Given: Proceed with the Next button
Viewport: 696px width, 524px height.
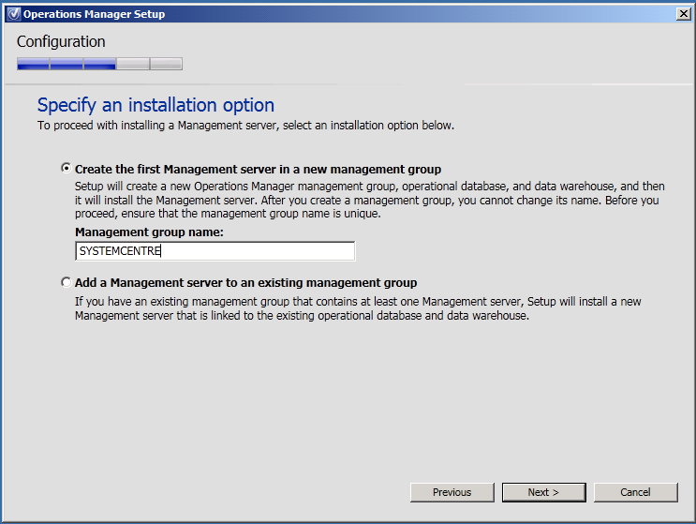Looking at the screenshot, I should click(x=543, y=492).
